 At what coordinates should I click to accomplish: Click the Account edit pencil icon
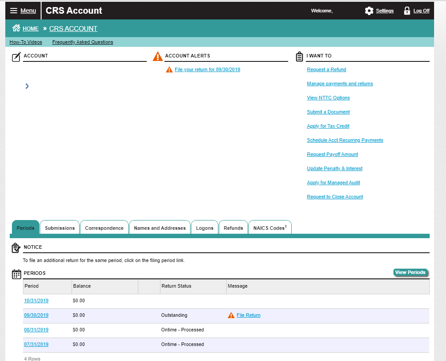(x=16, y=57)
